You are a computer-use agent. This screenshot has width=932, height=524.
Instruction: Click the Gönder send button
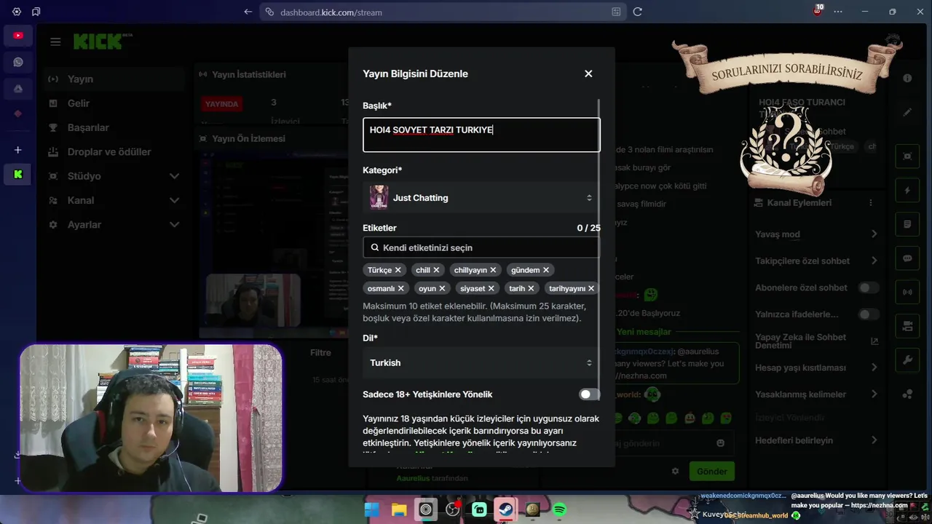[711, 472]
